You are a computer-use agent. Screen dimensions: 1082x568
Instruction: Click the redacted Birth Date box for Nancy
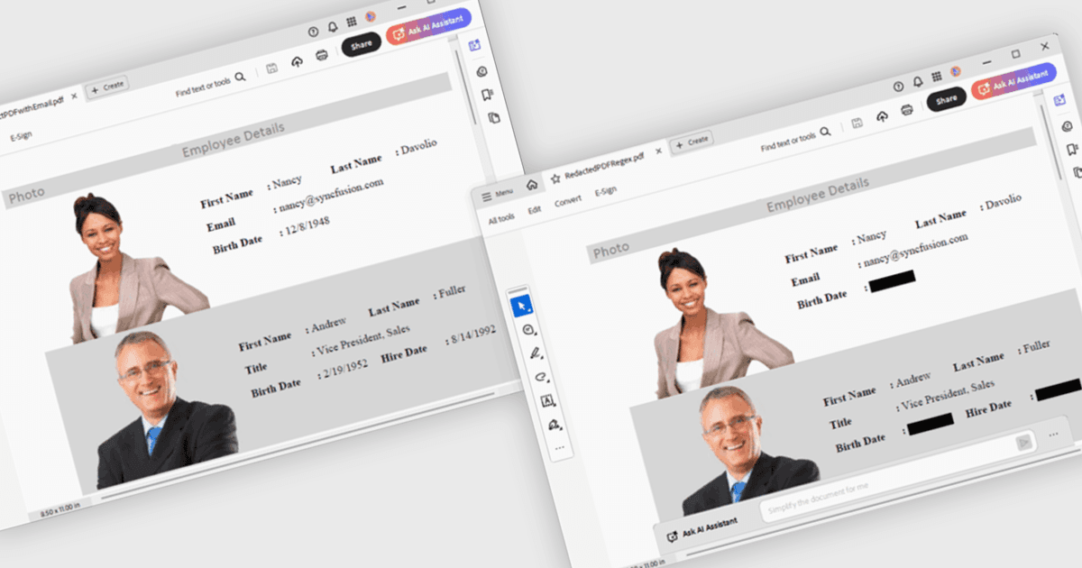click(x=894, y=280)
